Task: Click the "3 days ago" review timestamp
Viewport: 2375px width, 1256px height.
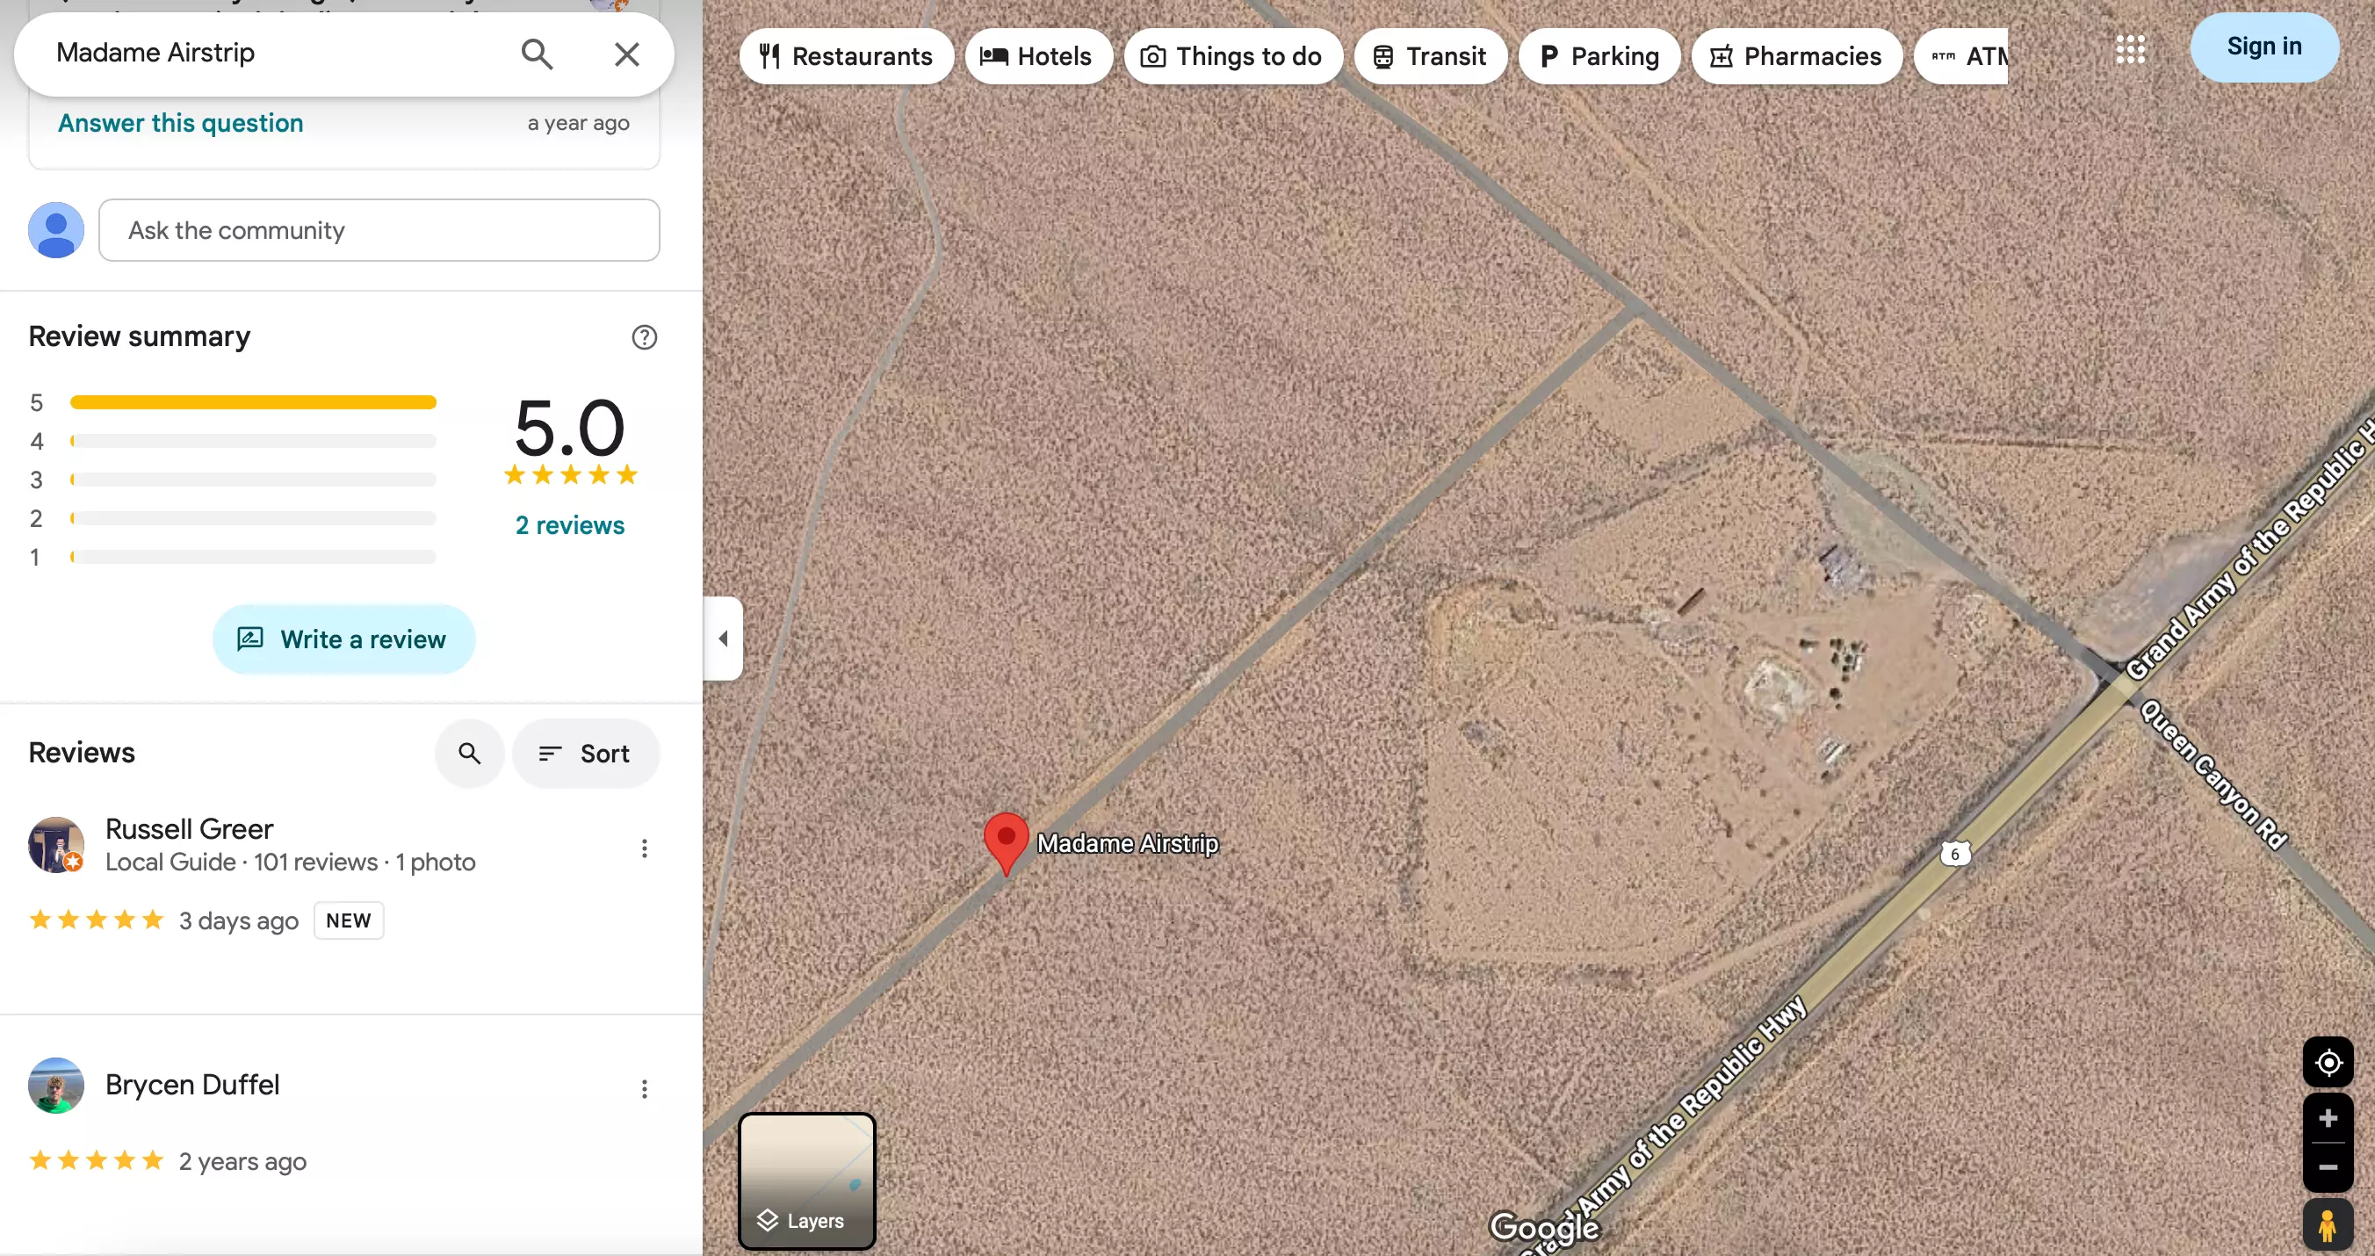Action: (x=239, y=920)
